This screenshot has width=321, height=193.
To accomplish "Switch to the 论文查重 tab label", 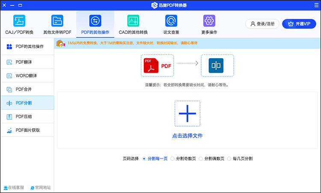I will coord(171,33).
